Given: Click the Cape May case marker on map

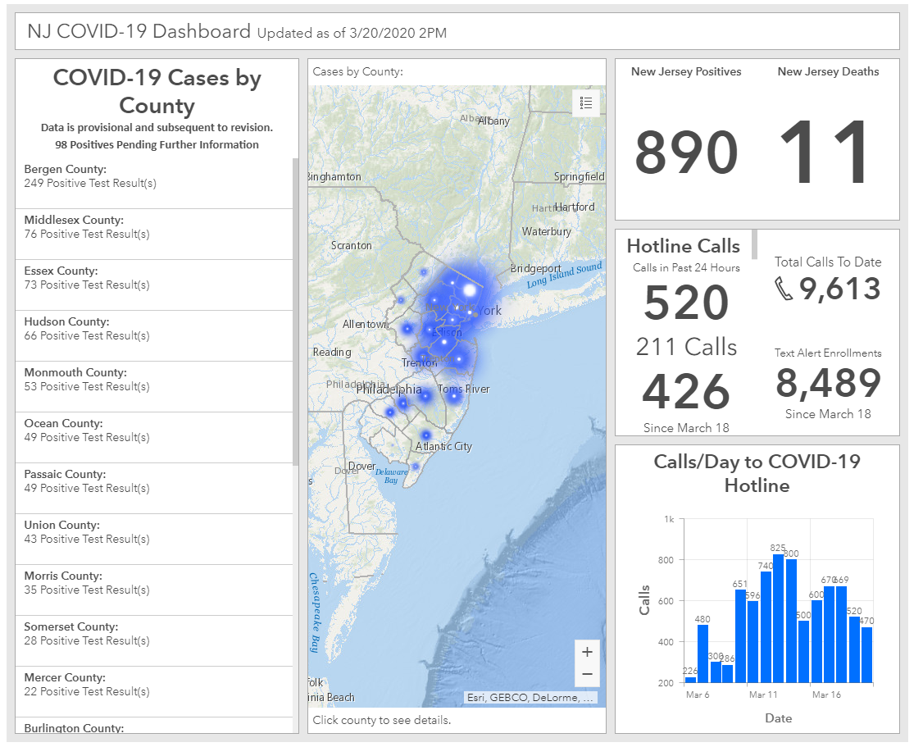Looking at the screenshot, I should coord(416,467).
